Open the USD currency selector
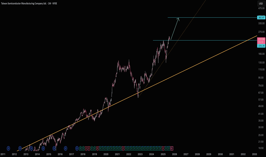The image size is (266, 157). coord(261,3)
